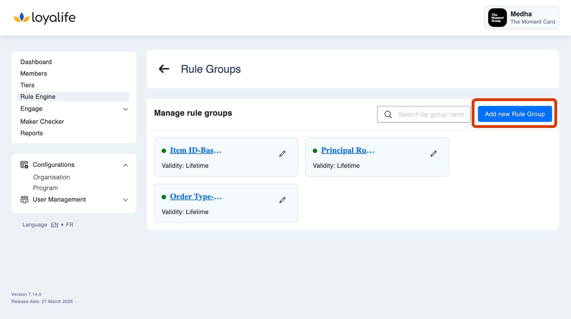Click the search magnifier icon
Screen dimensions: 571x319
[388, 115]
